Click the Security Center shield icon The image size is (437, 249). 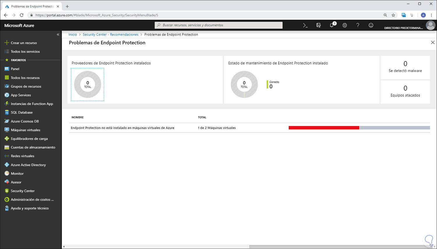(7, 191)
